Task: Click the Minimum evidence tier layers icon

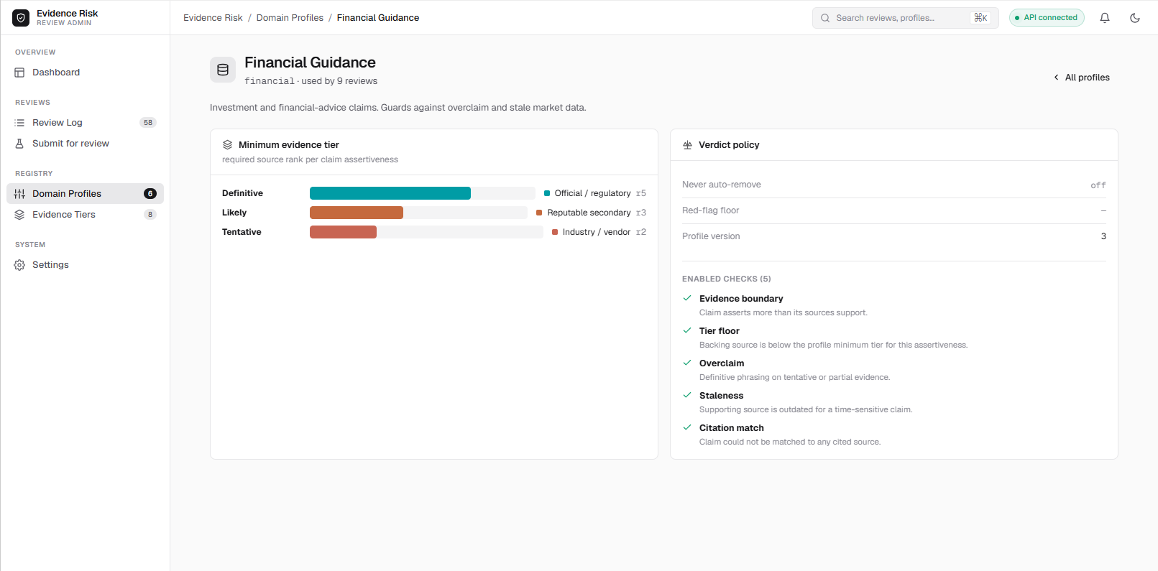Action: coord(227,145)
